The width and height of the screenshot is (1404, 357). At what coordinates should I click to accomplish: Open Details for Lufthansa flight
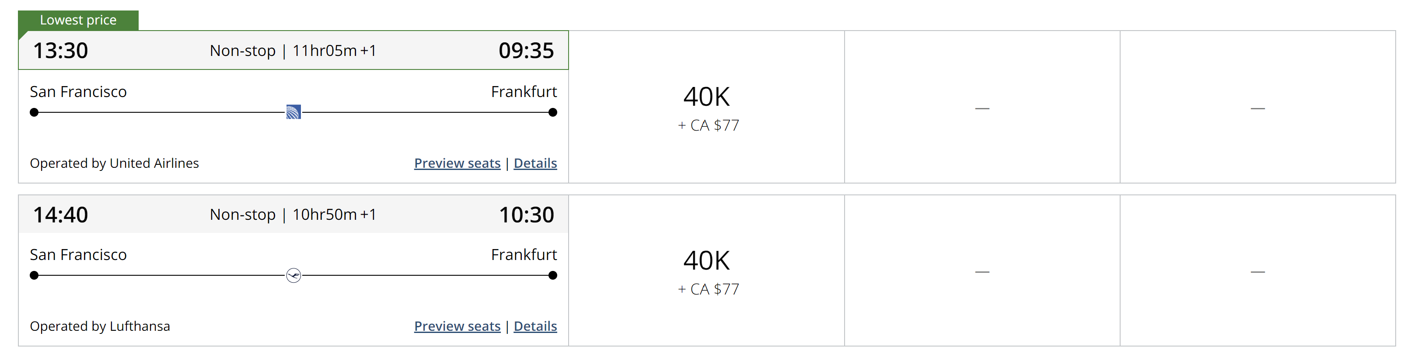pos(534,326)
